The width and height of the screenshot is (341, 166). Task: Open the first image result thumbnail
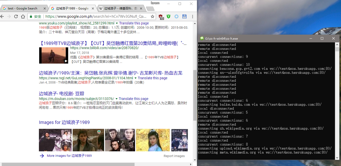coord(55,140)
